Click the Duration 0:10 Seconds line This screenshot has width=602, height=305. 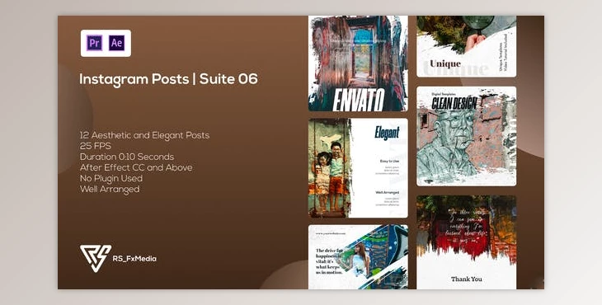pos(127,157)
